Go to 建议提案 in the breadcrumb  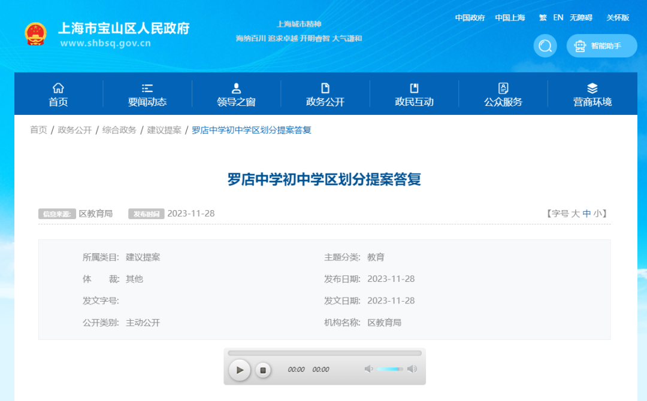click(x=164, y=130)
